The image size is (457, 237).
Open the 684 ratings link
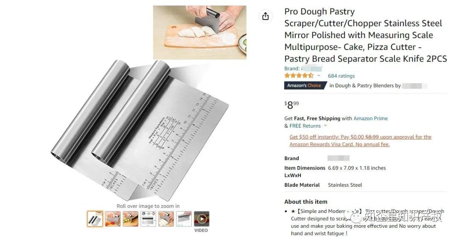pyautogui.click(x=341, y=76)
